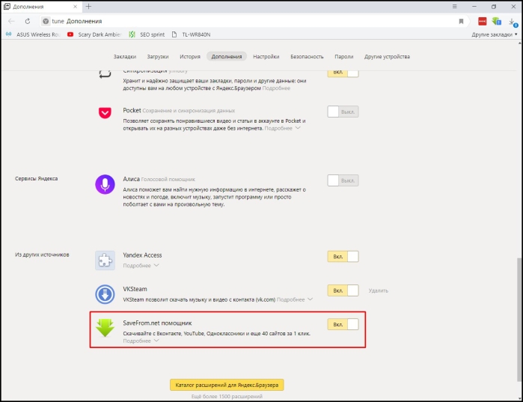Click the SaveFrom.net помощник title
The width and height of the screenshot is (523, 402).
coord(157,323)
